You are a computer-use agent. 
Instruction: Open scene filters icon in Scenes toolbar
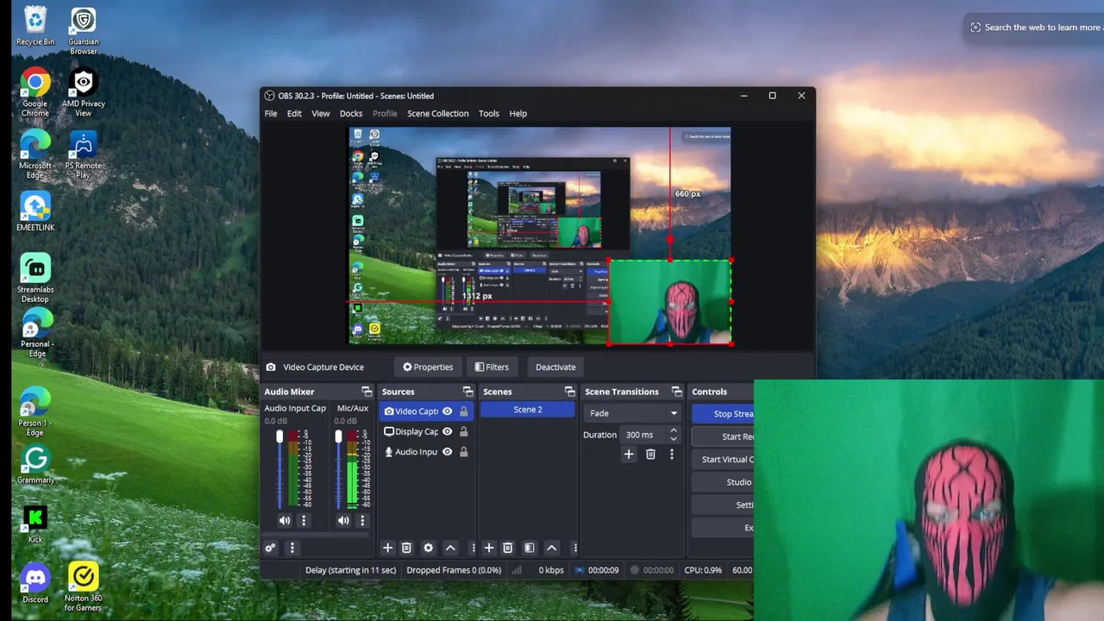click(x=530, y=548)
